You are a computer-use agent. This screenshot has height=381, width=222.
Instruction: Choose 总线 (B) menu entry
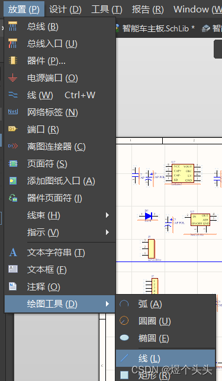coord(60,27)
